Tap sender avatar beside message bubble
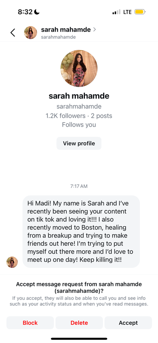This screenshot has width=158, height=343. (x=12, y=262)
